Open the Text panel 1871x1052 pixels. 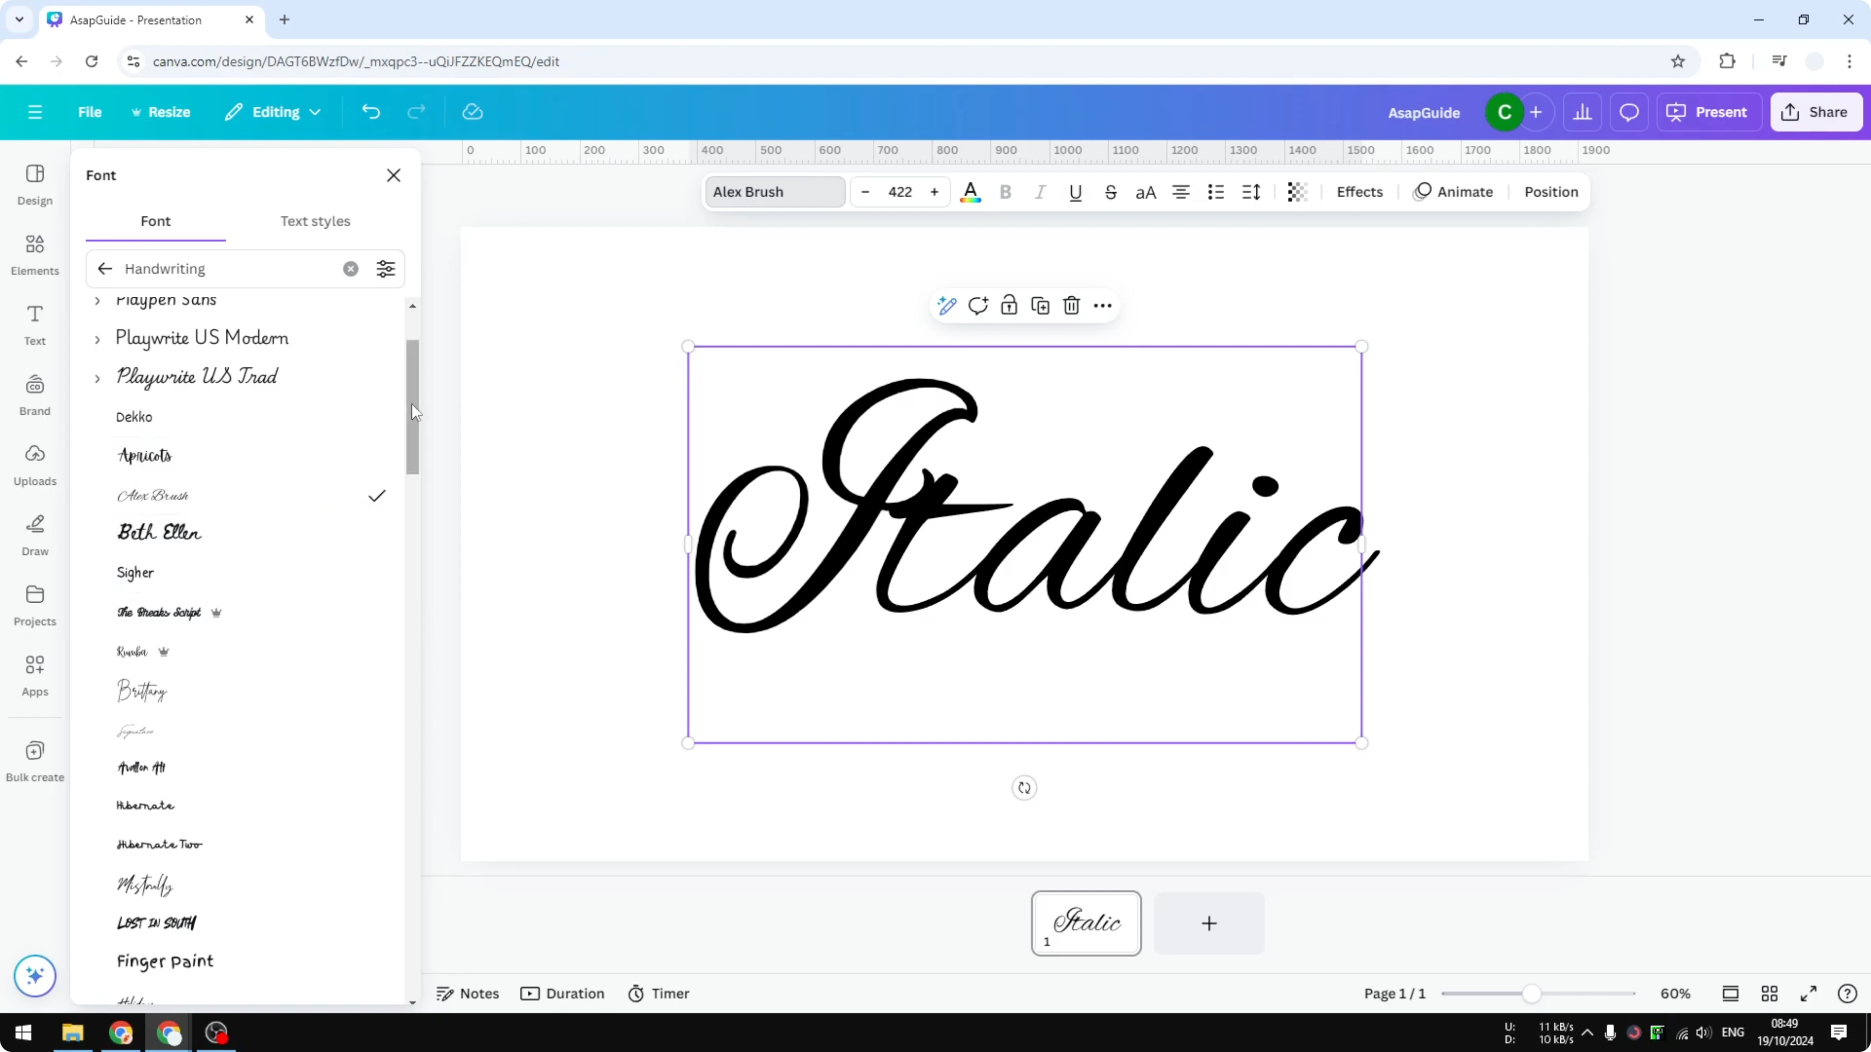(34, 324)
